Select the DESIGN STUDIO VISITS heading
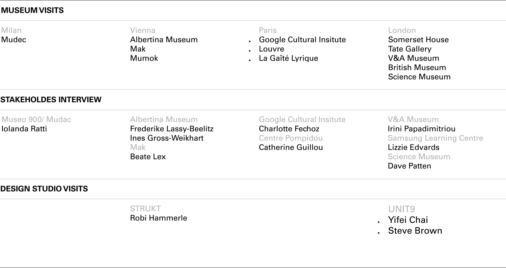 [x=44, y=189]
